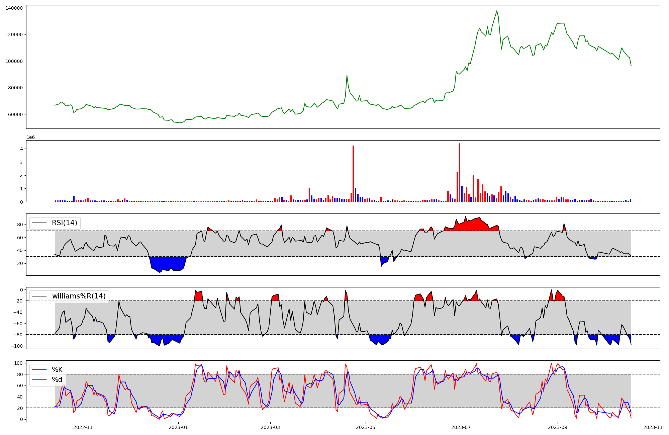Click the 2022-11 date tick label
Viewport: 669px width, 435px height.
pyautogui.click(x=83, y=427)
